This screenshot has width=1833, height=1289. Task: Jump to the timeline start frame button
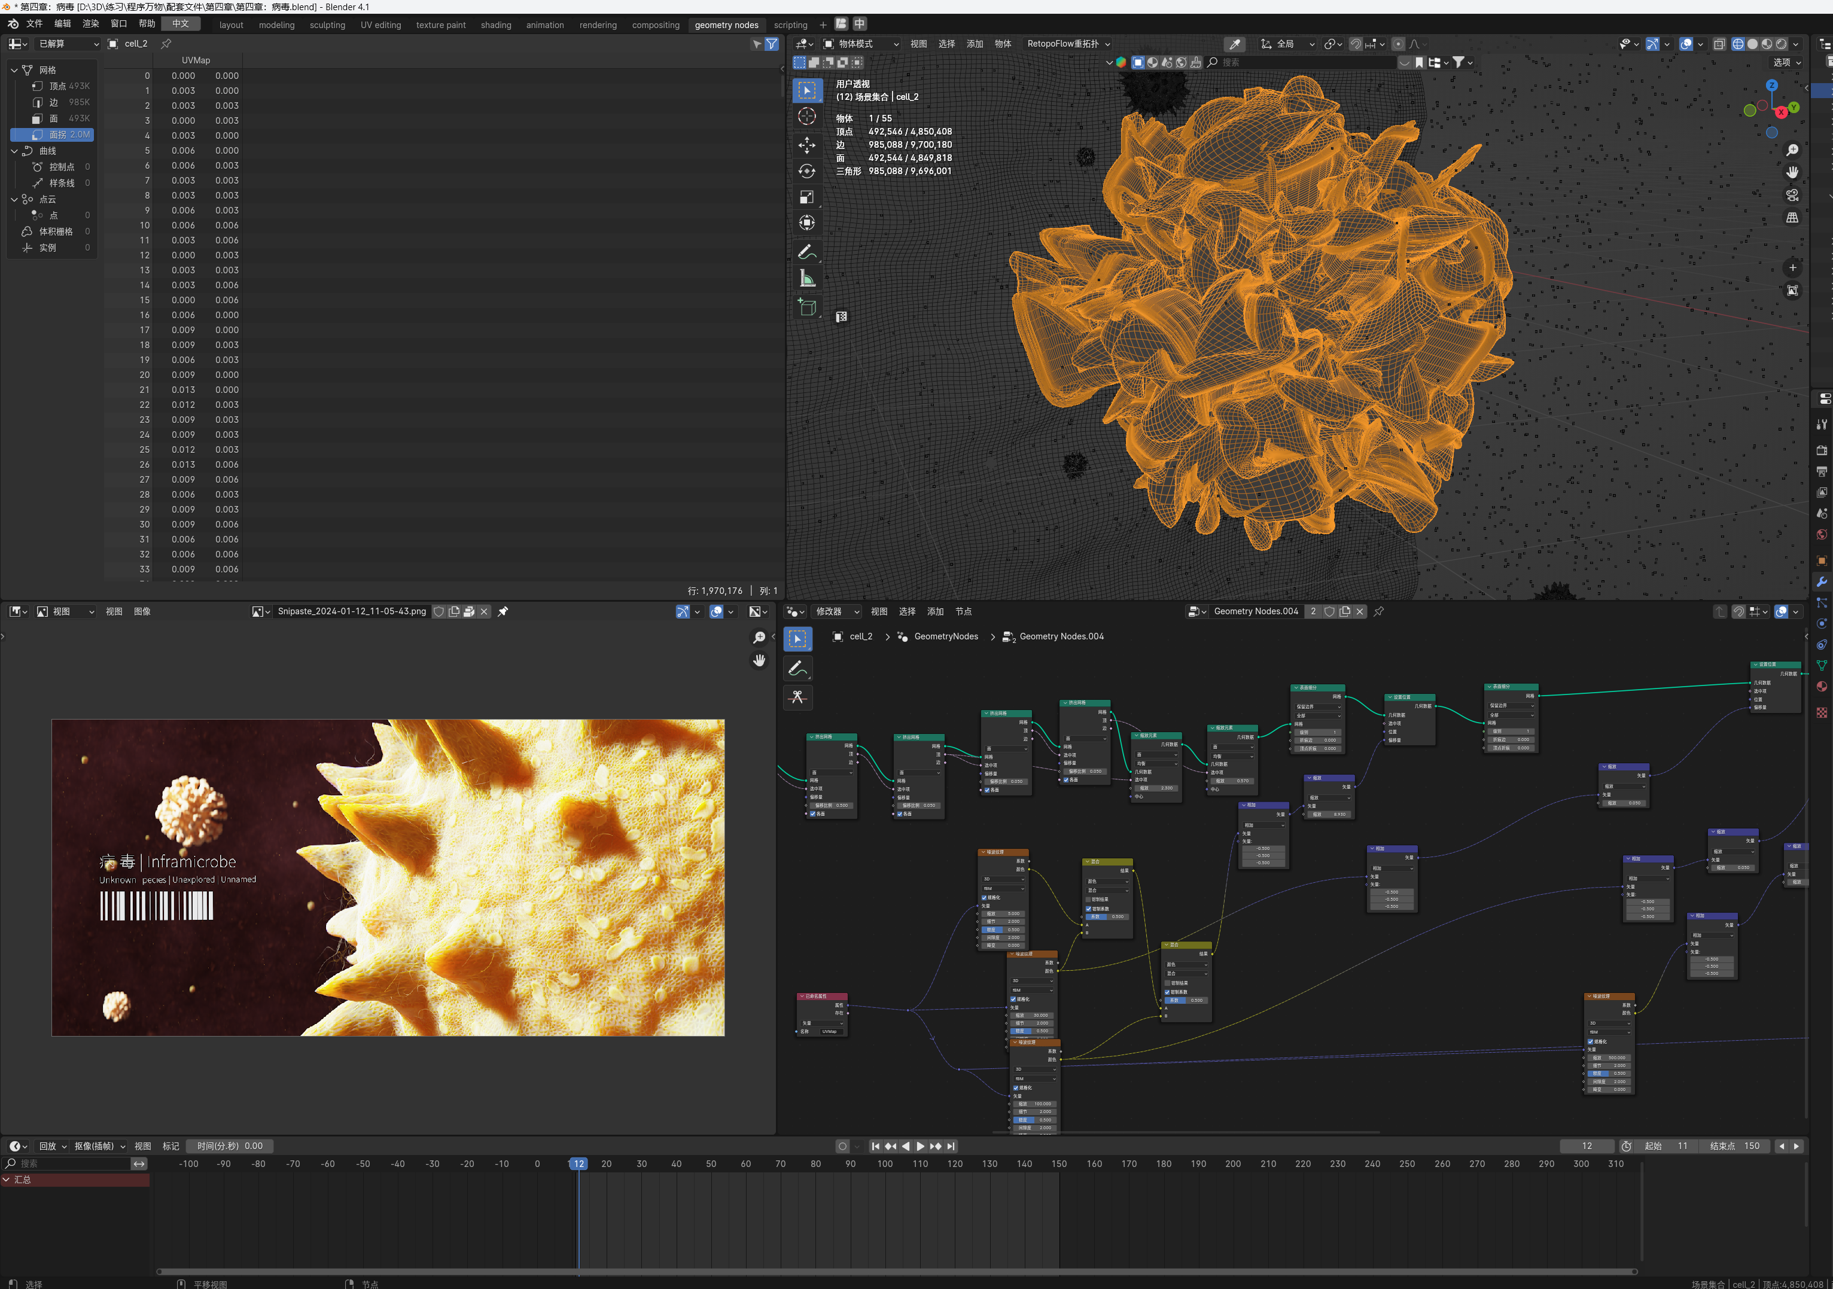876,1146
